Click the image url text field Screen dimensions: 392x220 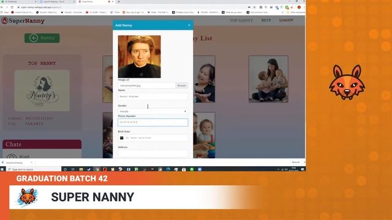147,86
